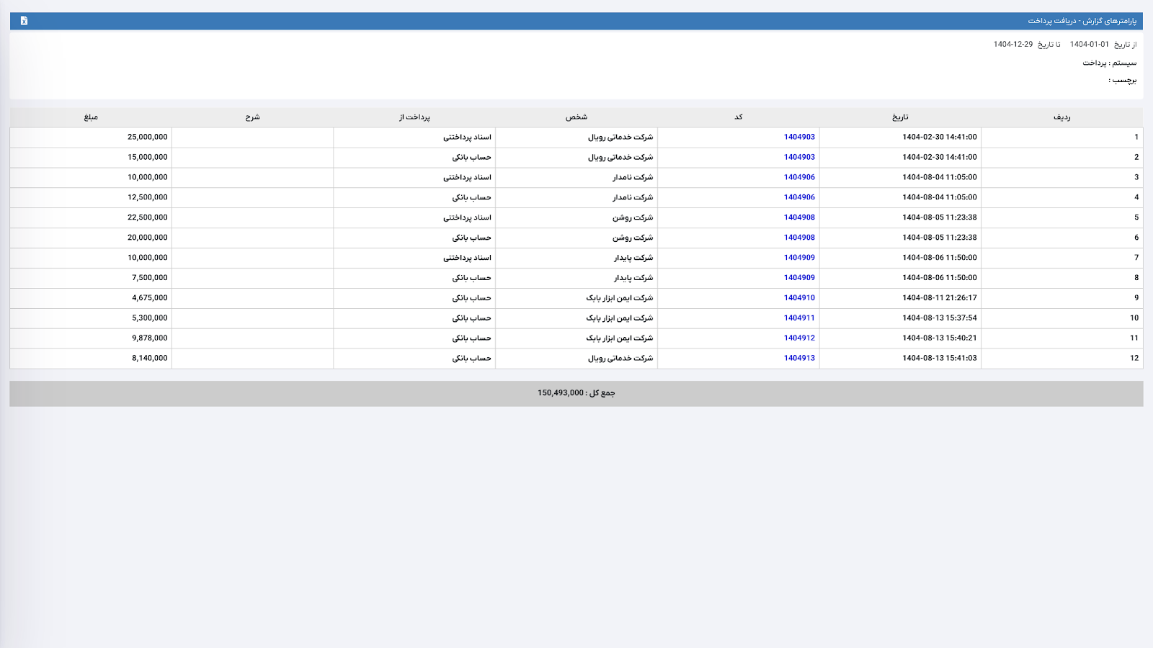Click the کد column header
Viewport: 1153px width, 648px height.
(739, 117)
